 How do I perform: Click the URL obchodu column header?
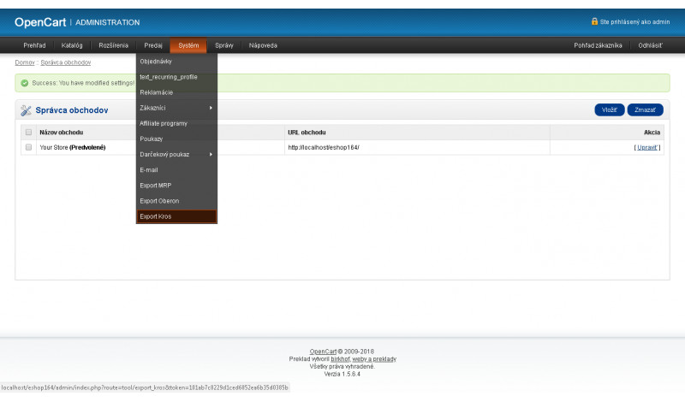307,133
